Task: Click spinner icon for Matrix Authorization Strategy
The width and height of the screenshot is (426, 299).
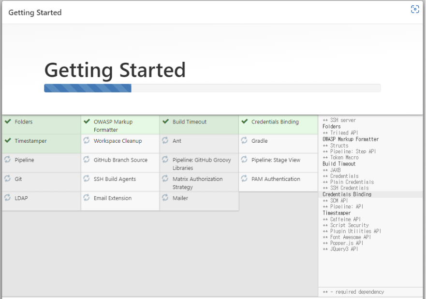Action: 165,178
